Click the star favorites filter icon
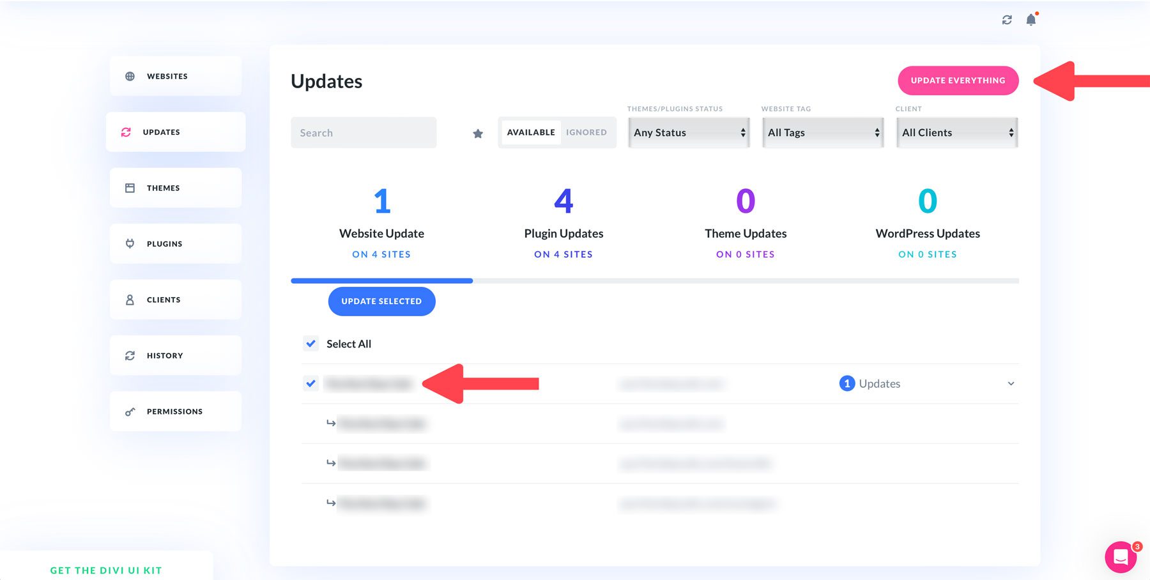The image size is (1150, 580). point(477,133)
